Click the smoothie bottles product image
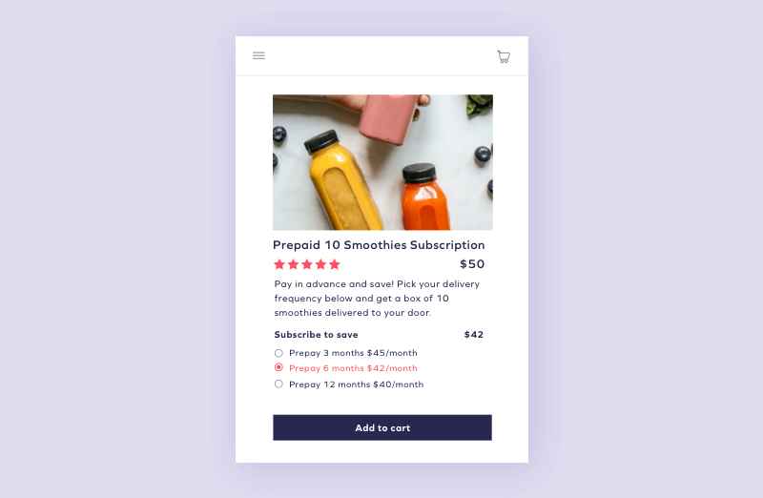 tap(383, 162)
